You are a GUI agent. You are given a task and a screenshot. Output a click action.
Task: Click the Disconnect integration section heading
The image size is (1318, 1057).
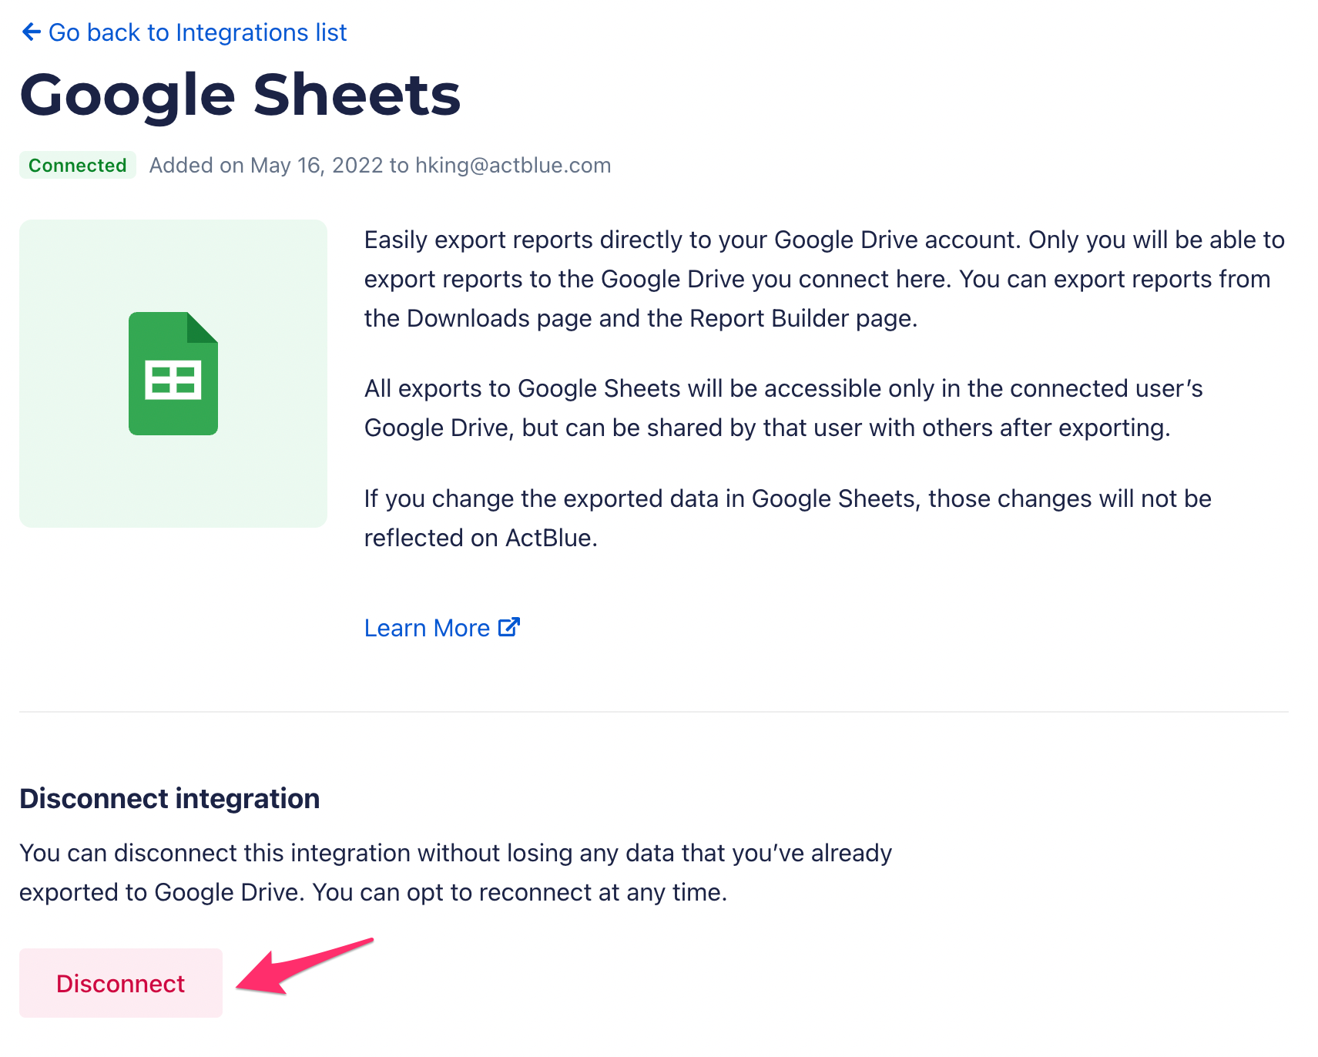click(x=169, y=798)
